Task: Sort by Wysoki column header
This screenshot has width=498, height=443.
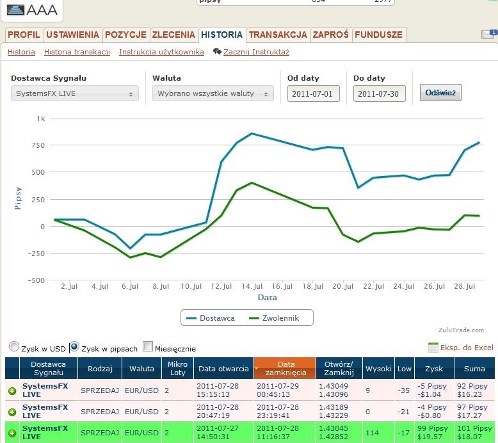Action: [x=378, y=368]
